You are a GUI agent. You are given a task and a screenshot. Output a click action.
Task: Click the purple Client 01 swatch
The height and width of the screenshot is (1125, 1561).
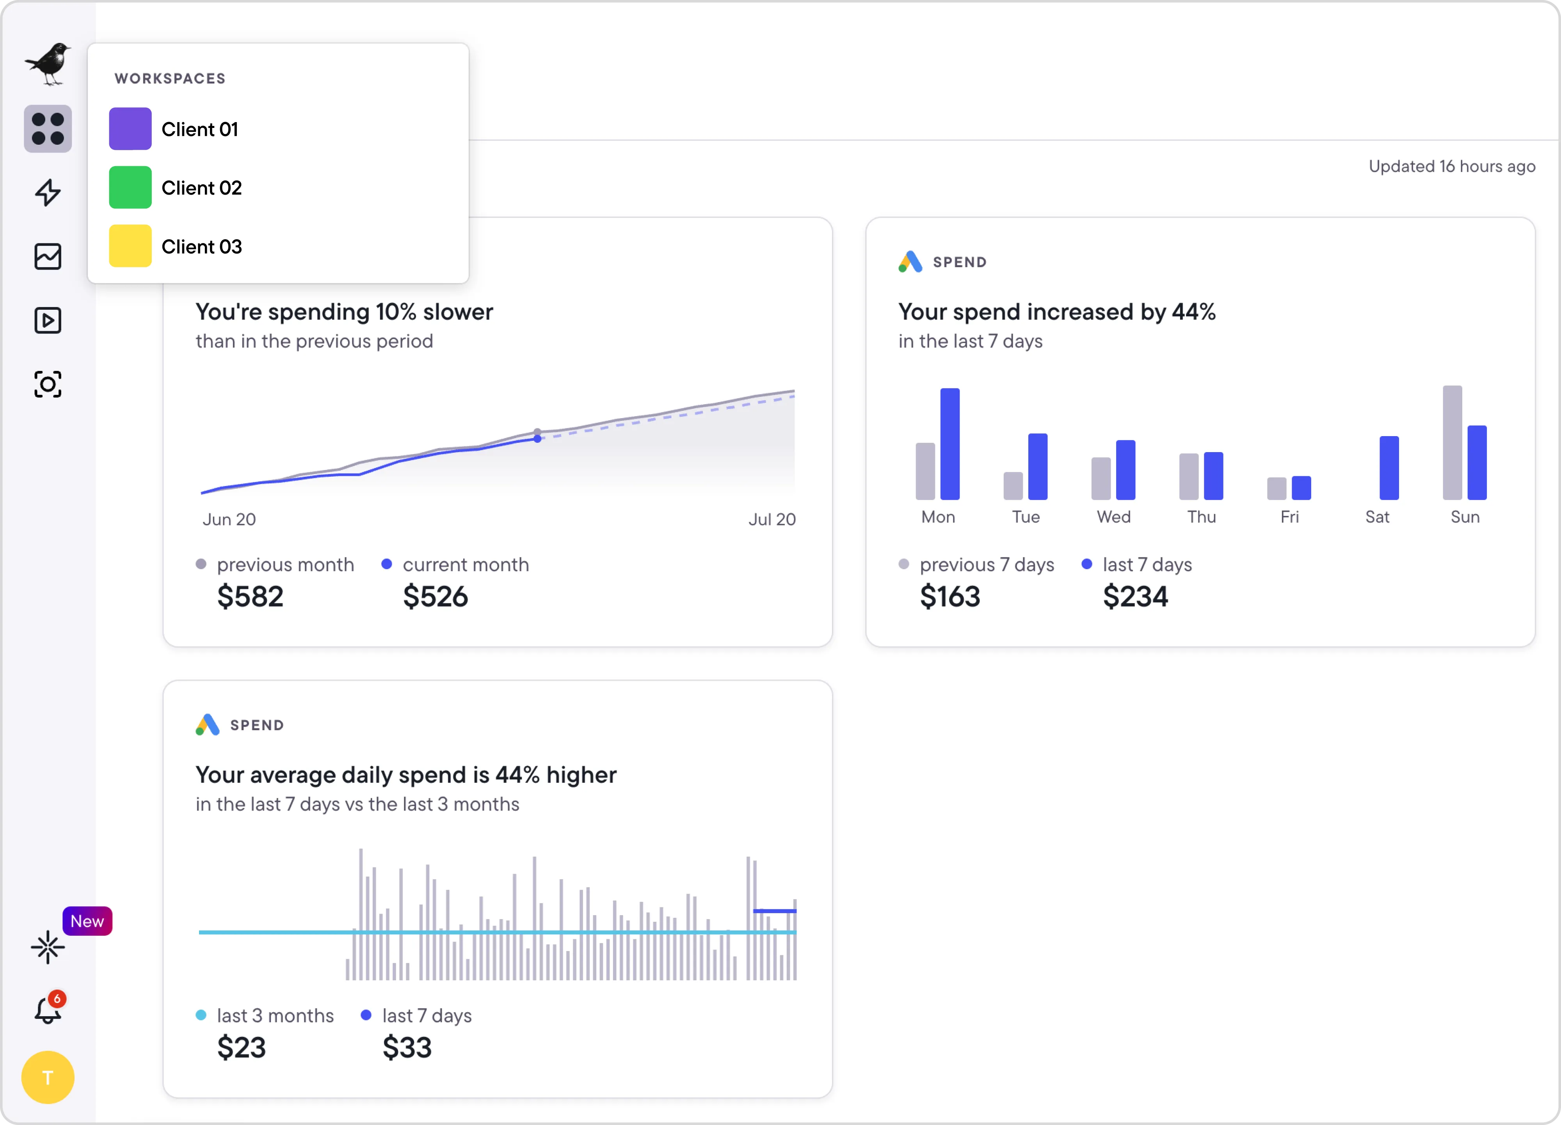130,129
